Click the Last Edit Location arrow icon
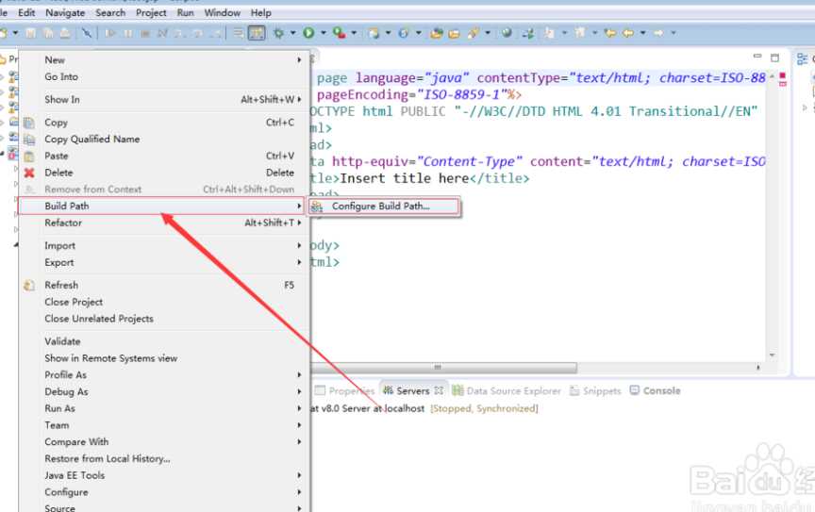This screenshot has width=815, height=512. (609, 33)
